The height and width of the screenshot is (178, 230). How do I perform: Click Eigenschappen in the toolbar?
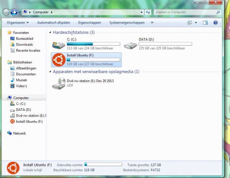[90, 23]
